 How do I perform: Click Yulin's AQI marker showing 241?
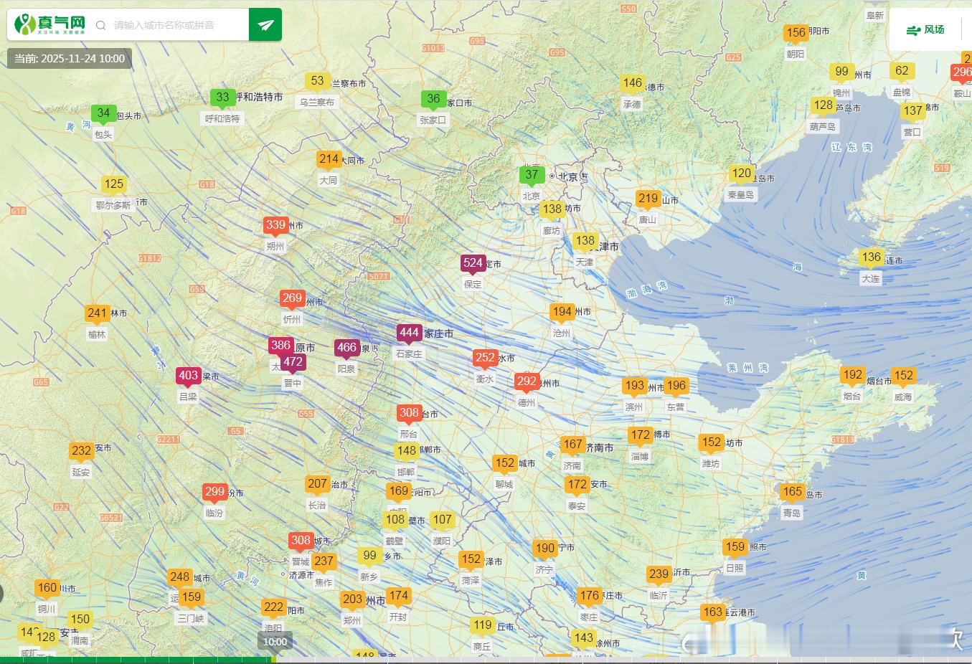click(97, 315)
